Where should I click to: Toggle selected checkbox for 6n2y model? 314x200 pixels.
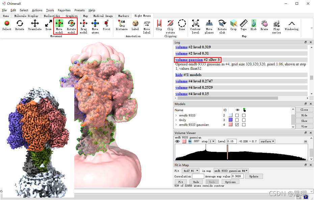[244, 120]
